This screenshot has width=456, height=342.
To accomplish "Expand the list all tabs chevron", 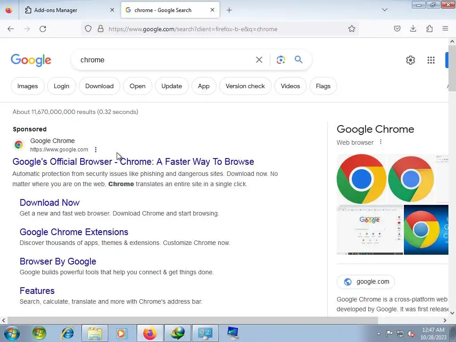I will 384,10.
